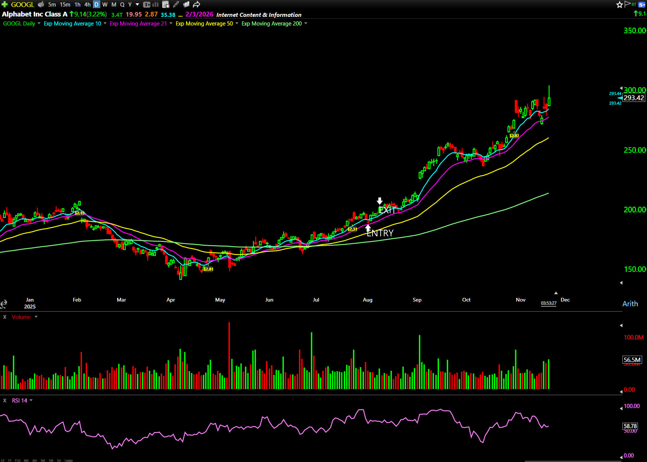Close the RSI 14 pane
This screenshot has height=462, width=647.
[x=5, y=400]
